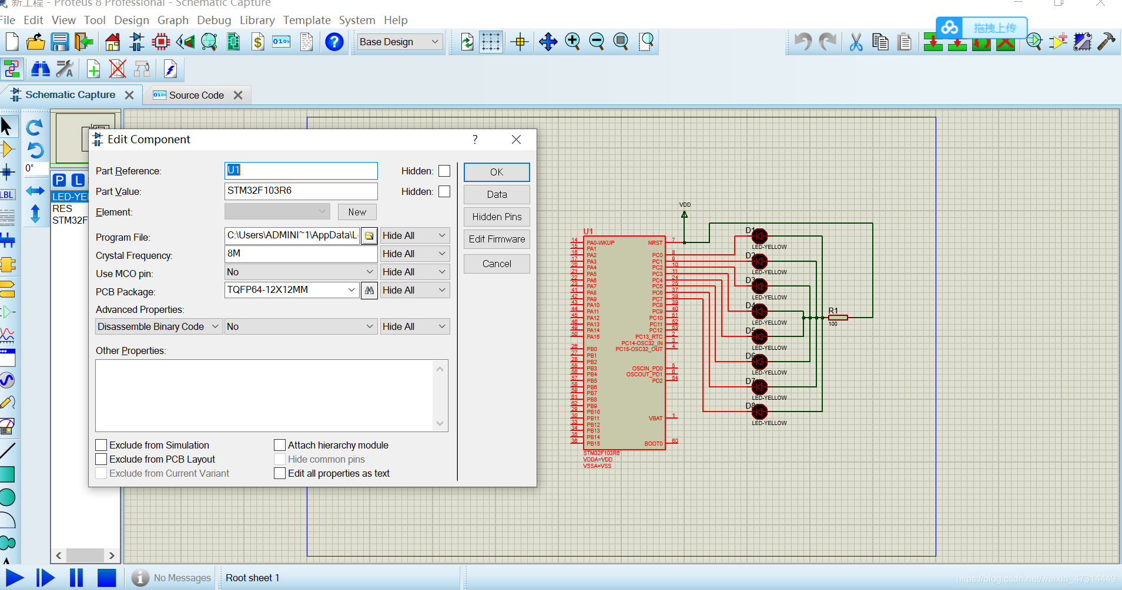Screen dimensions: 1122x590
Task: Tick the Part Reference Hidden checkbox
Action: coord(444,171)
